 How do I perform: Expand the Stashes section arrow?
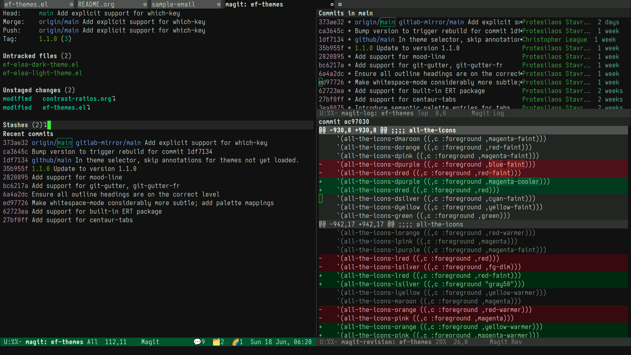45,125
